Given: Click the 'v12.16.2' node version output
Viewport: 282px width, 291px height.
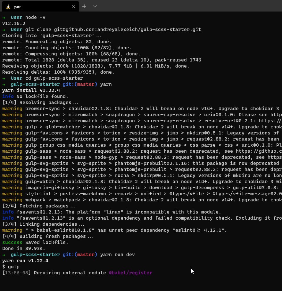Looking at the screenshot, I should click(14, 24).
